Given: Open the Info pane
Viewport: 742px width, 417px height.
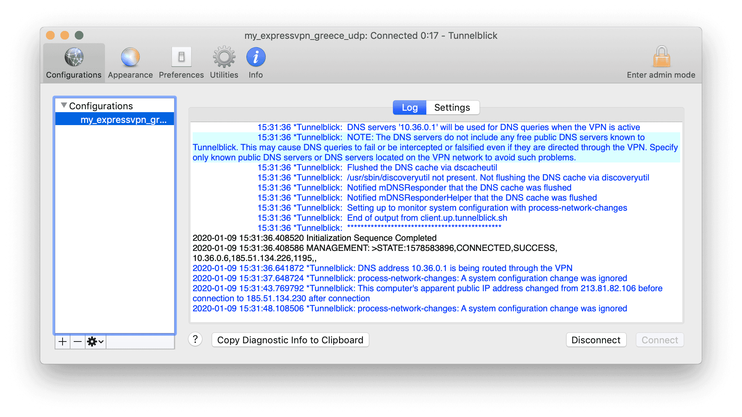Looking at the screenshot, I should [x=256, y=63].
